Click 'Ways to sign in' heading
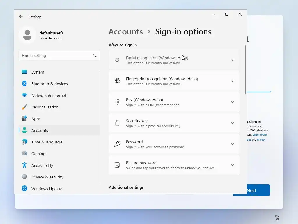Image resolution: width=298 pixels, height=224 pixels. point(123,45)
